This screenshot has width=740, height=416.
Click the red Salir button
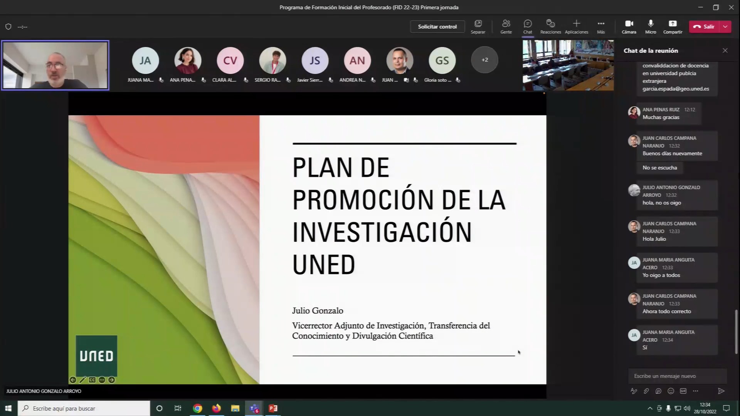click(704, 27)
